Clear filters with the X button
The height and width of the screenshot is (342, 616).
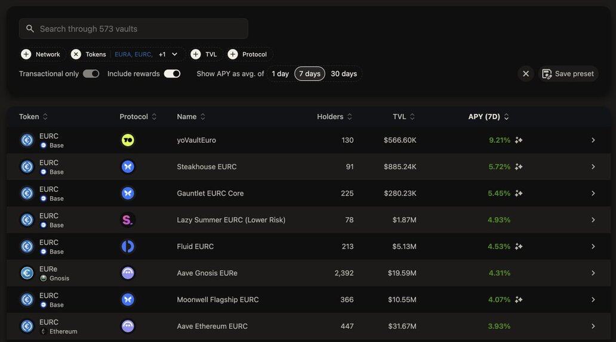(x=526, y=74)
